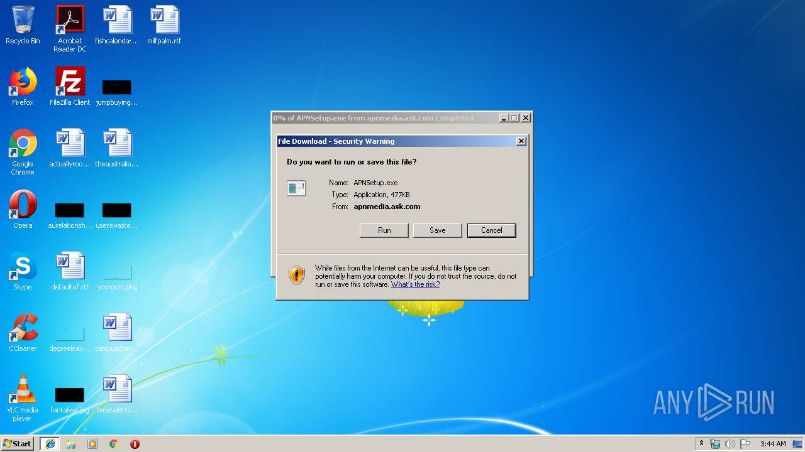Viewport: 805px width, 452px height.
Task: Select the theaustralia document icon
Action: tap(117, 149)
